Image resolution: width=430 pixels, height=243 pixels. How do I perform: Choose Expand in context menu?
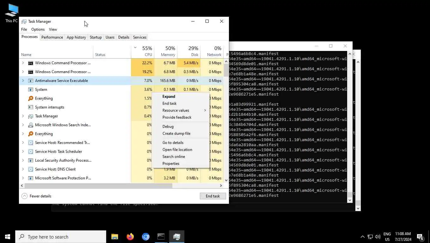coord(181,97)
